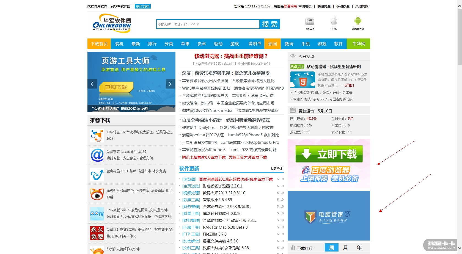Click the 华军软件园 OnlineDown logo
Viewport: 462px width, 254px height.
(112, 23)
